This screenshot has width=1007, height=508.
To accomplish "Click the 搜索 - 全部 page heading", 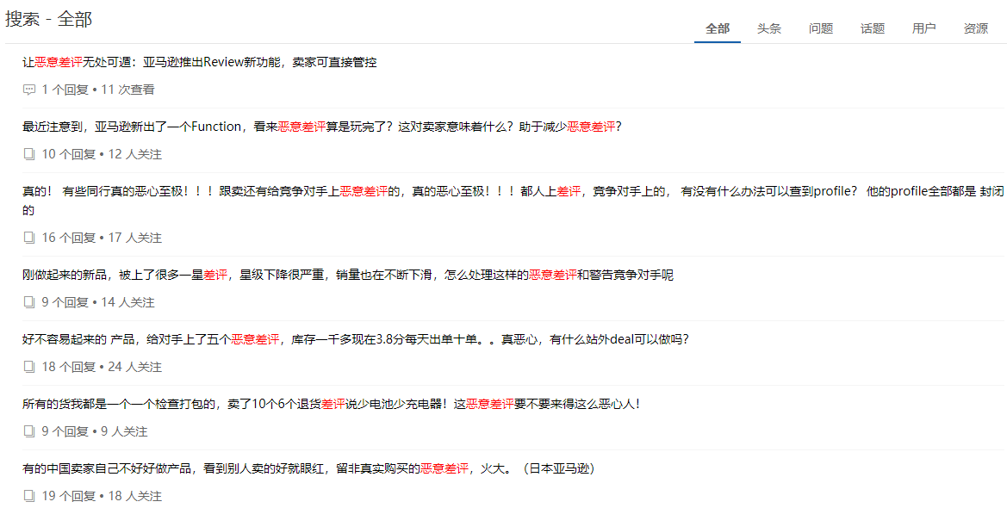I will [x=49, y=19].
